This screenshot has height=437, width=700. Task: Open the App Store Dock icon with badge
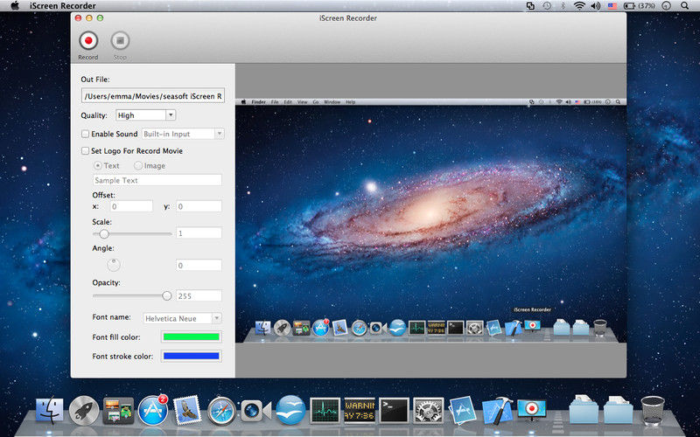[x=153, y=410]
